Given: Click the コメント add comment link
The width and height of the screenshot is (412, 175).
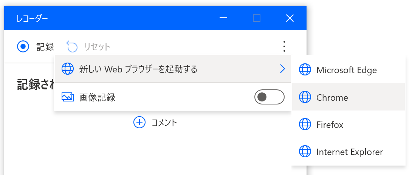Looking at the screenshot, I should click(x=164, y=122).
